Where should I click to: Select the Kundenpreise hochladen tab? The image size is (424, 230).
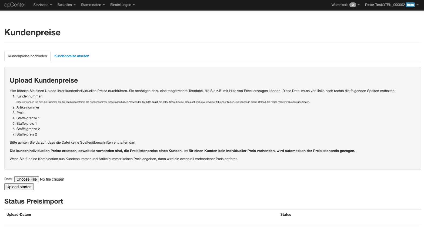pyautogui.click(x=27, y=56)
